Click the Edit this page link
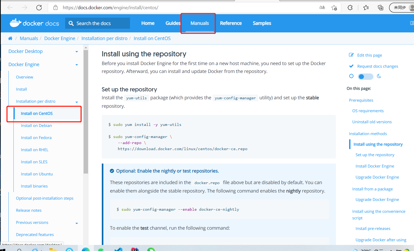Viewport: 414px width, 251px height. coord(369,55)
